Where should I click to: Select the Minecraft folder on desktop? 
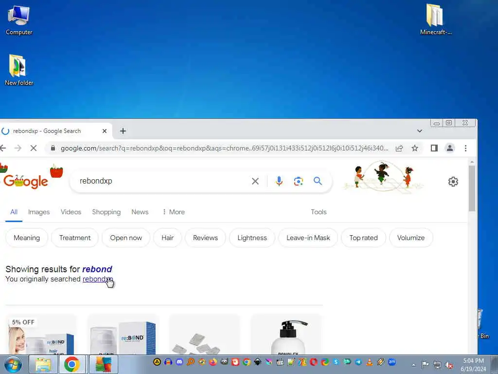point(435,19)
